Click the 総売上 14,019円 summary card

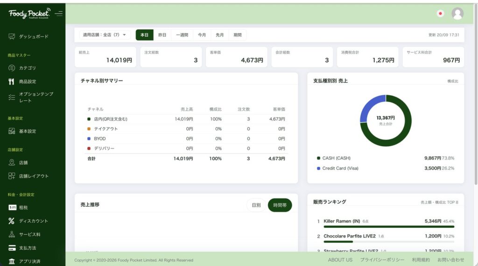pyautogui.click(x=105, y=57)
